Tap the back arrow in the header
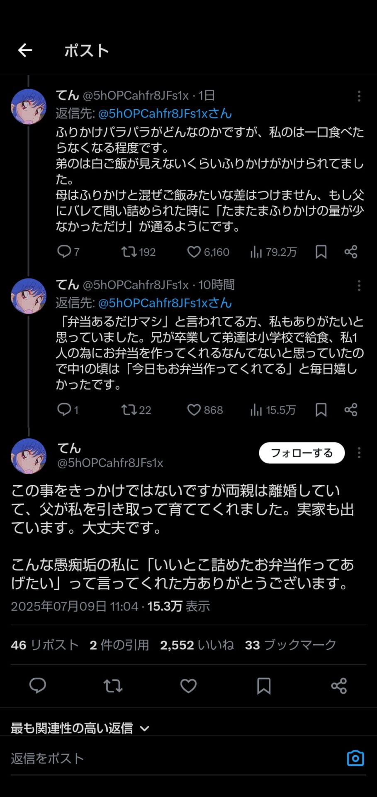Viewport: 377px width, 797px height. coord(25,50)
